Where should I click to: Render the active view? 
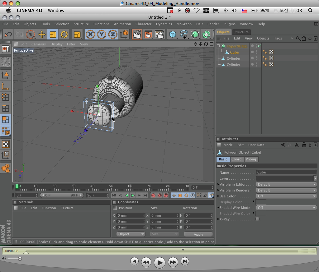tap(137, 34)
